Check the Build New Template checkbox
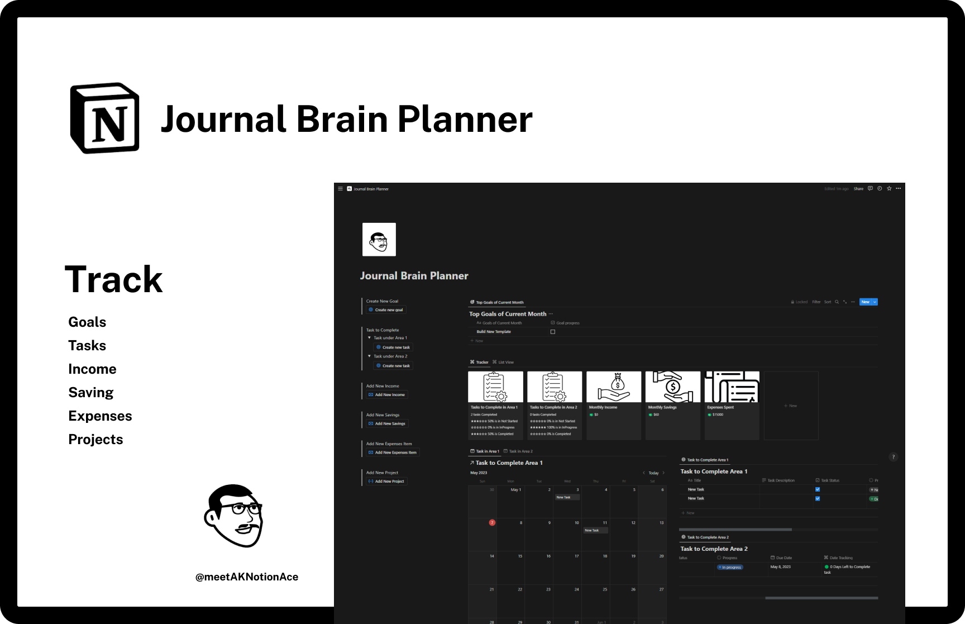 pos(553,331)
